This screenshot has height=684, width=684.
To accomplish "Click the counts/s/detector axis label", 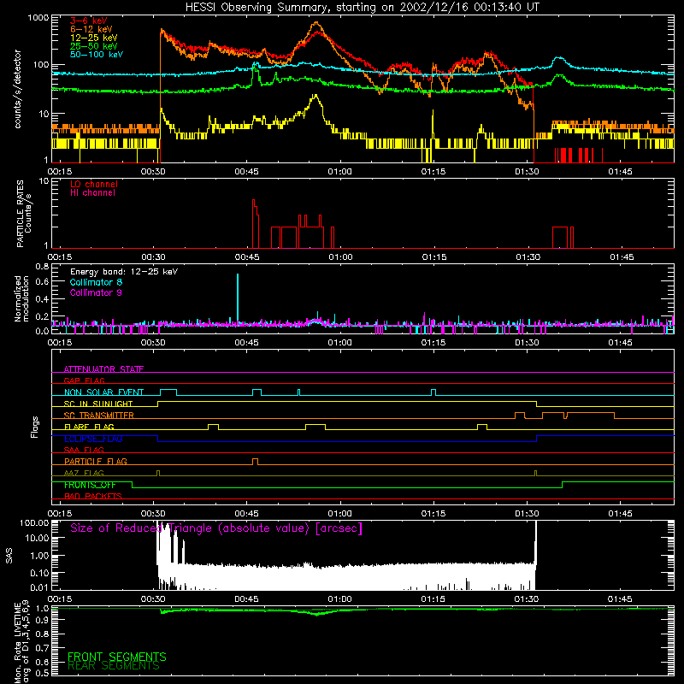I will pyautogui.click(x=18, y=89).
